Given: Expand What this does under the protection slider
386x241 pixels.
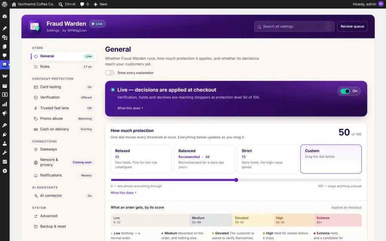Looking at the screenshot, I should pyautogui.click(x=123, y=193).
